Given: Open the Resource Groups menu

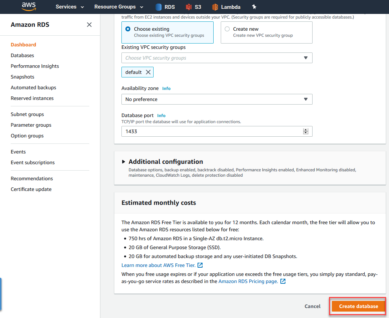Looking at the screenshot, I should click(119, 7).
